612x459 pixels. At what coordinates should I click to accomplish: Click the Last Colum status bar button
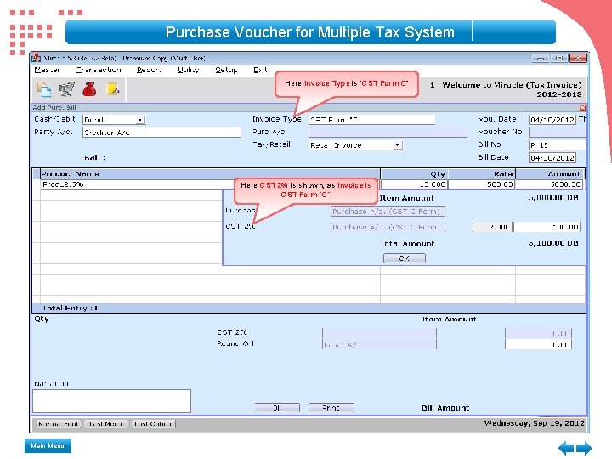point(153,424)
